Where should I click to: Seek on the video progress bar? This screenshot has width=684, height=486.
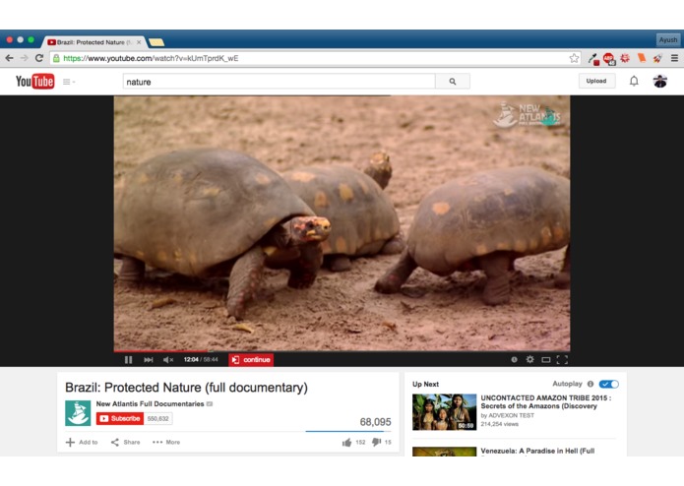pos(342,350)
